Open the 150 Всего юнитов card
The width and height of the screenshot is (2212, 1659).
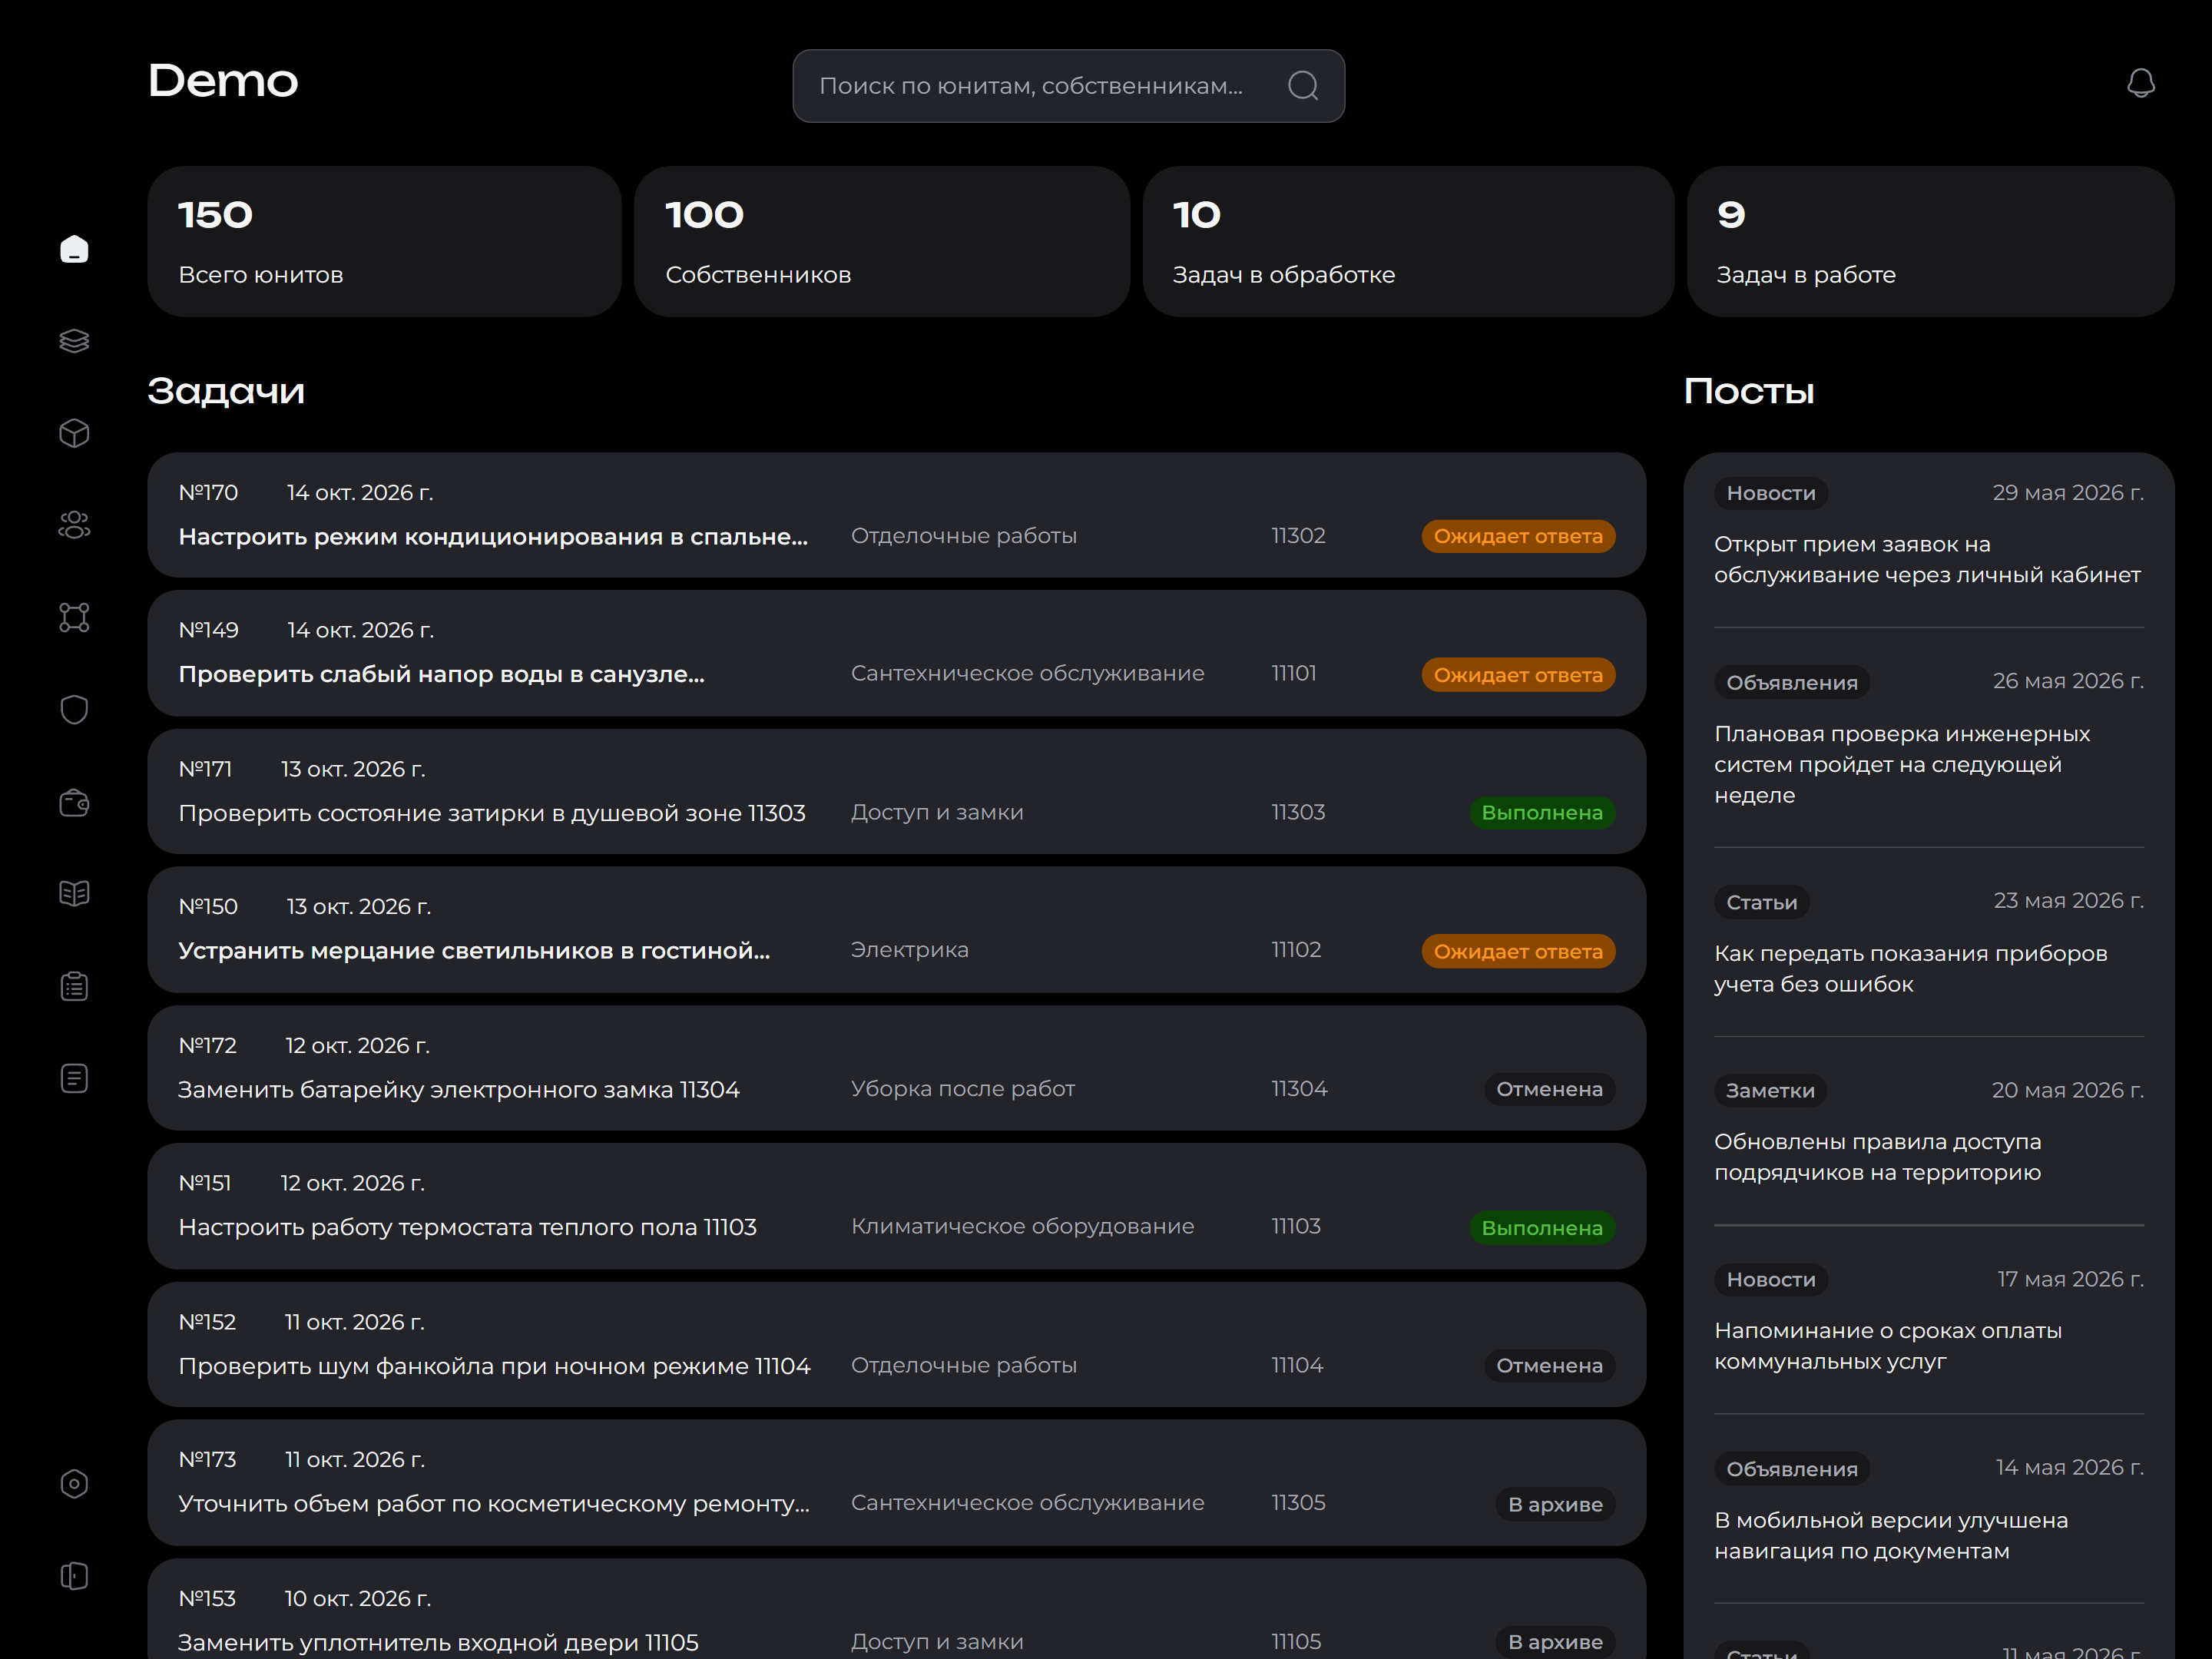[384, 242]
